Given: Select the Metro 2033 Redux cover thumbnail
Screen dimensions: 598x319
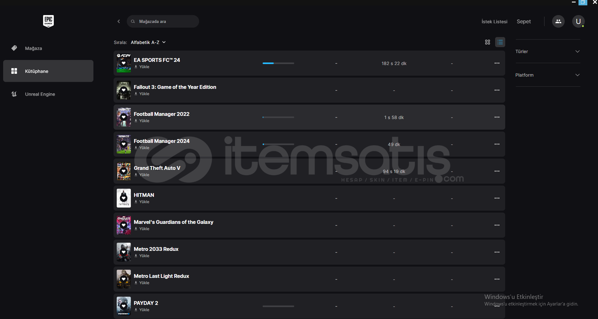Looking at the screenshot, I should (x=124, y=252).
